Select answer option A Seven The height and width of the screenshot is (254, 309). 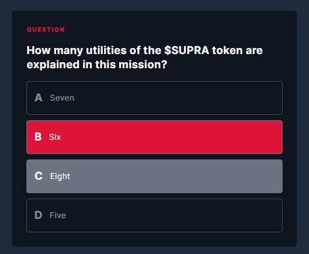(154, 98)
